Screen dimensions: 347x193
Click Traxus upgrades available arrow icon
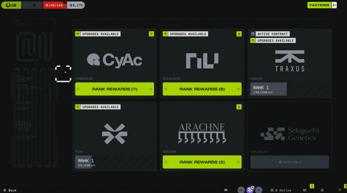tap(253, 40)
